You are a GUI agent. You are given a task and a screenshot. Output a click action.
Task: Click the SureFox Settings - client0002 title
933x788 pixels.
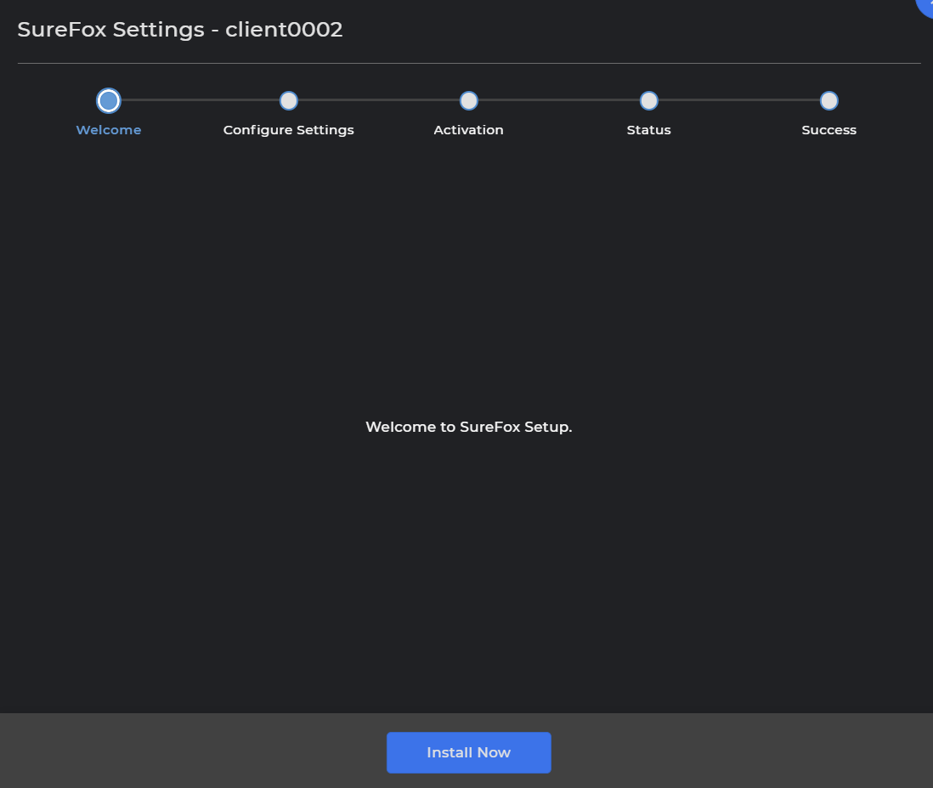pyautogui.click(x=180, y=30)
